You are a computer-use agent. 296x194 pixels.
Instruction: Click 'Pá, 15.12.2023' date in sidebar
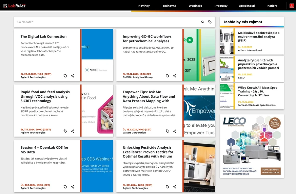point(245,102)
